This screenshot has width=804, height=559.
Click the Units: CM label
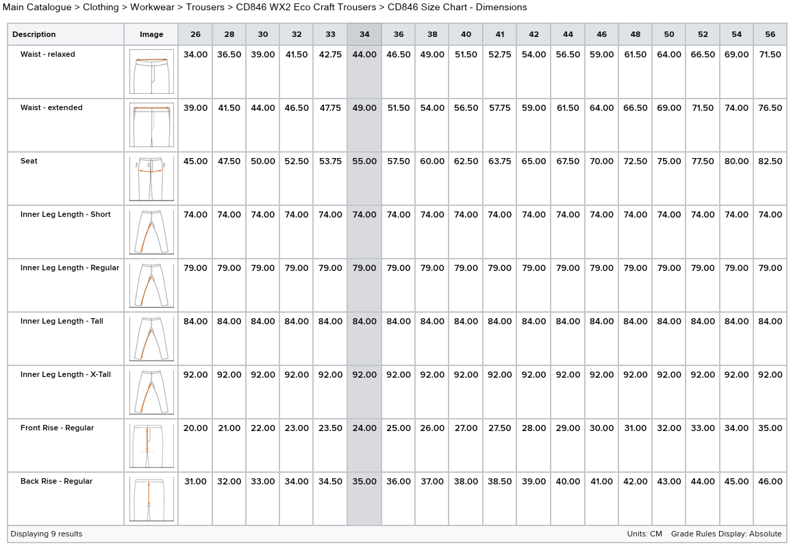644,534
